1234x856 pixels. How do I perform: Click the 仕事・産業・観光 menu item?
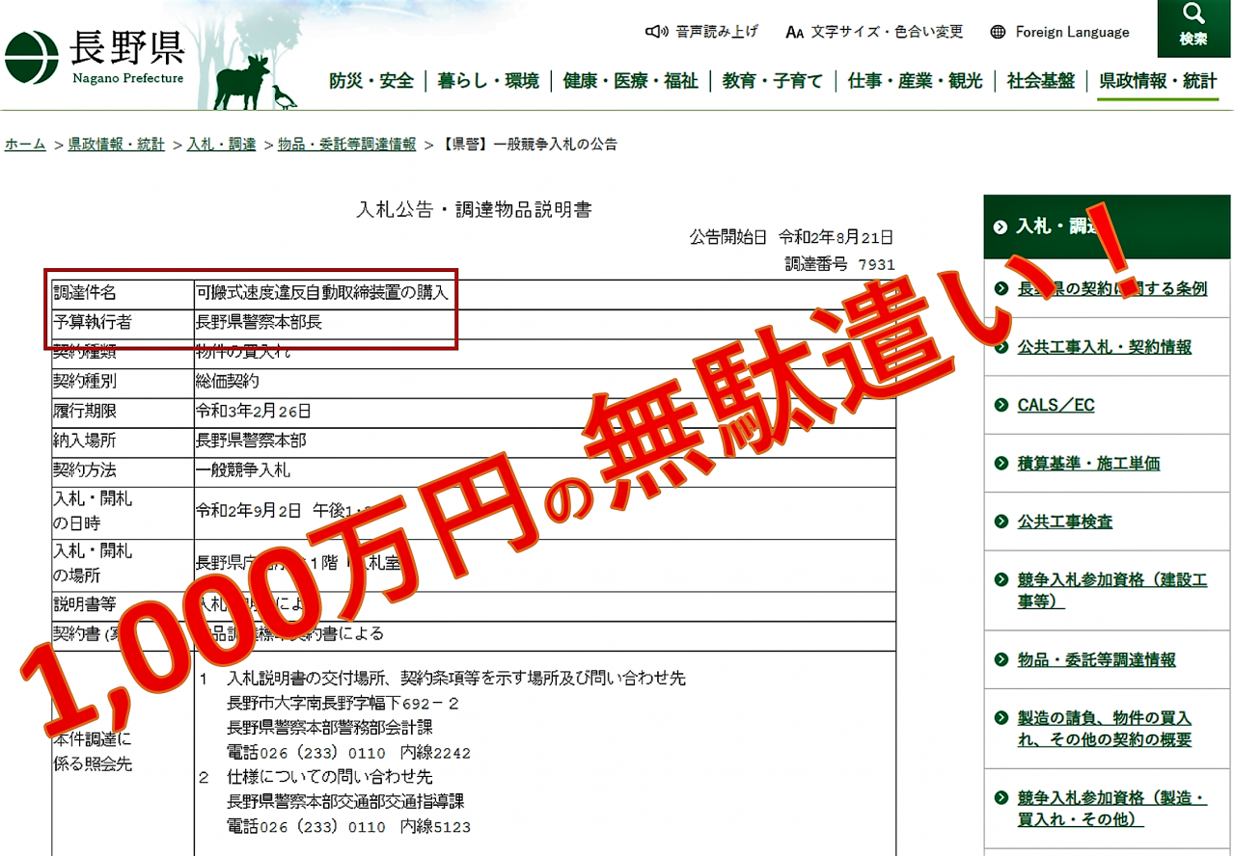pos(915,81)
